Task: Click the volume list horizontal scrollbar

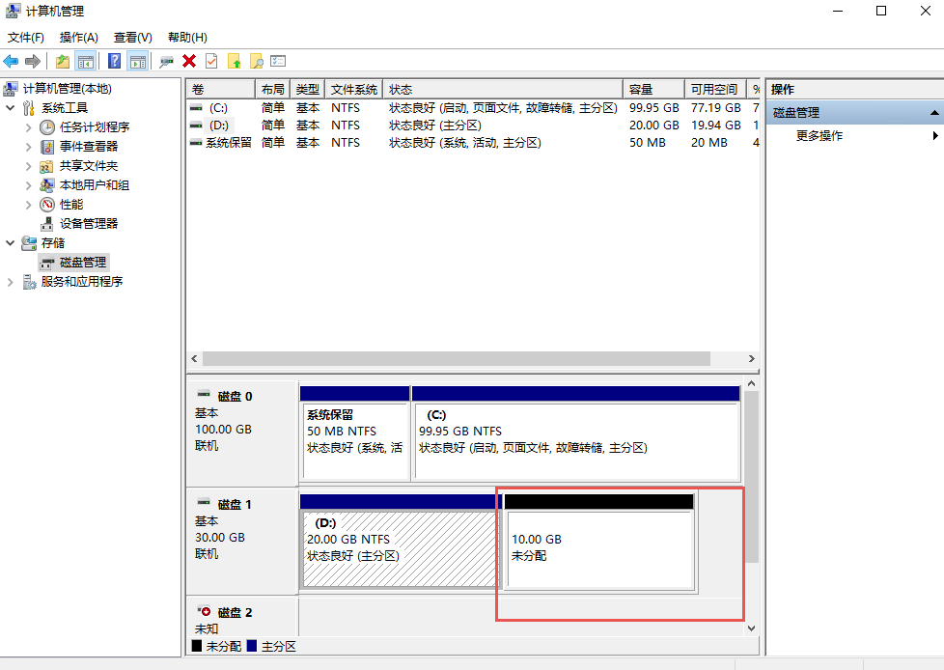Action: pyautogui.click(x=456, y=358)
